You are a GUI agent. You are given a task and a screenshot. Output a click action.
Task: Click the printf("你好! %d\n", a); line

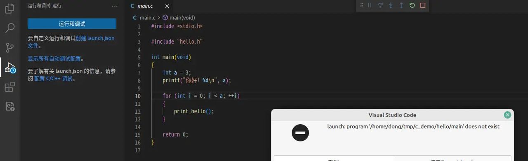[x=197, y=81]
